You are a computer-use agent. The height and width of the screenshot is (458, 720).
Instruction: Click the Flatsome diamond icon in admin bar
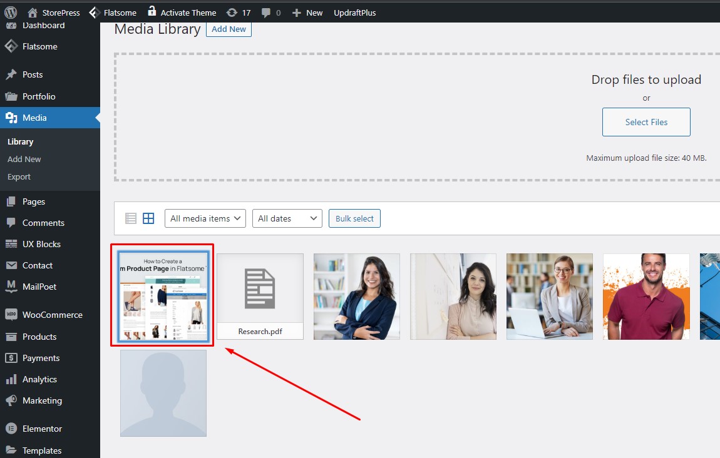[x=94, y=13]
